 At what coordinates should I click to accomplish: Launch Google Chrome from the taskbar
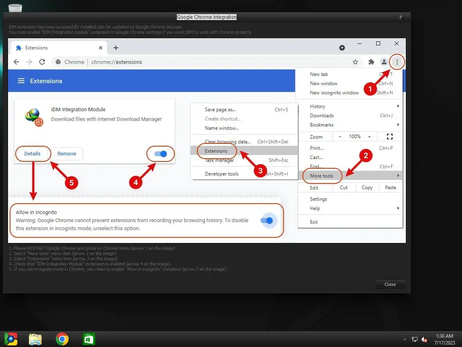(62, 339)
